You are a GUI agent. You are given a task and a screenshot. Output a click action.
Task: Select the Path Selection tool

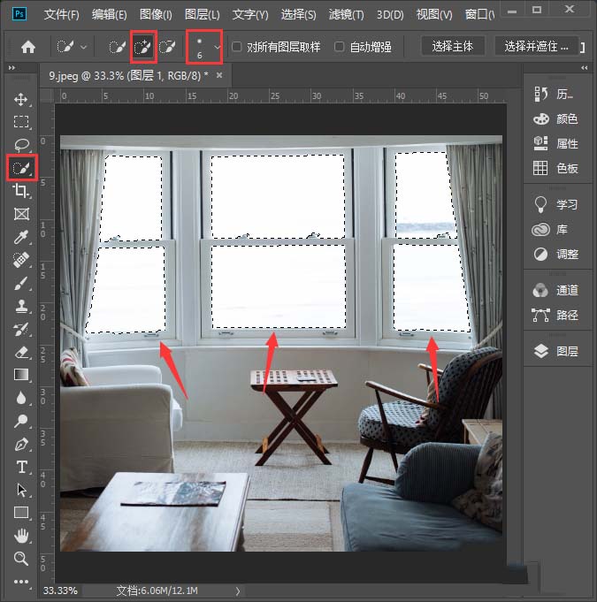20,490
